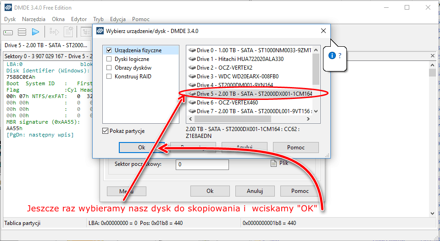
Task: Enable the Dyski logiczne checkbox
Action: pos(109,59)
